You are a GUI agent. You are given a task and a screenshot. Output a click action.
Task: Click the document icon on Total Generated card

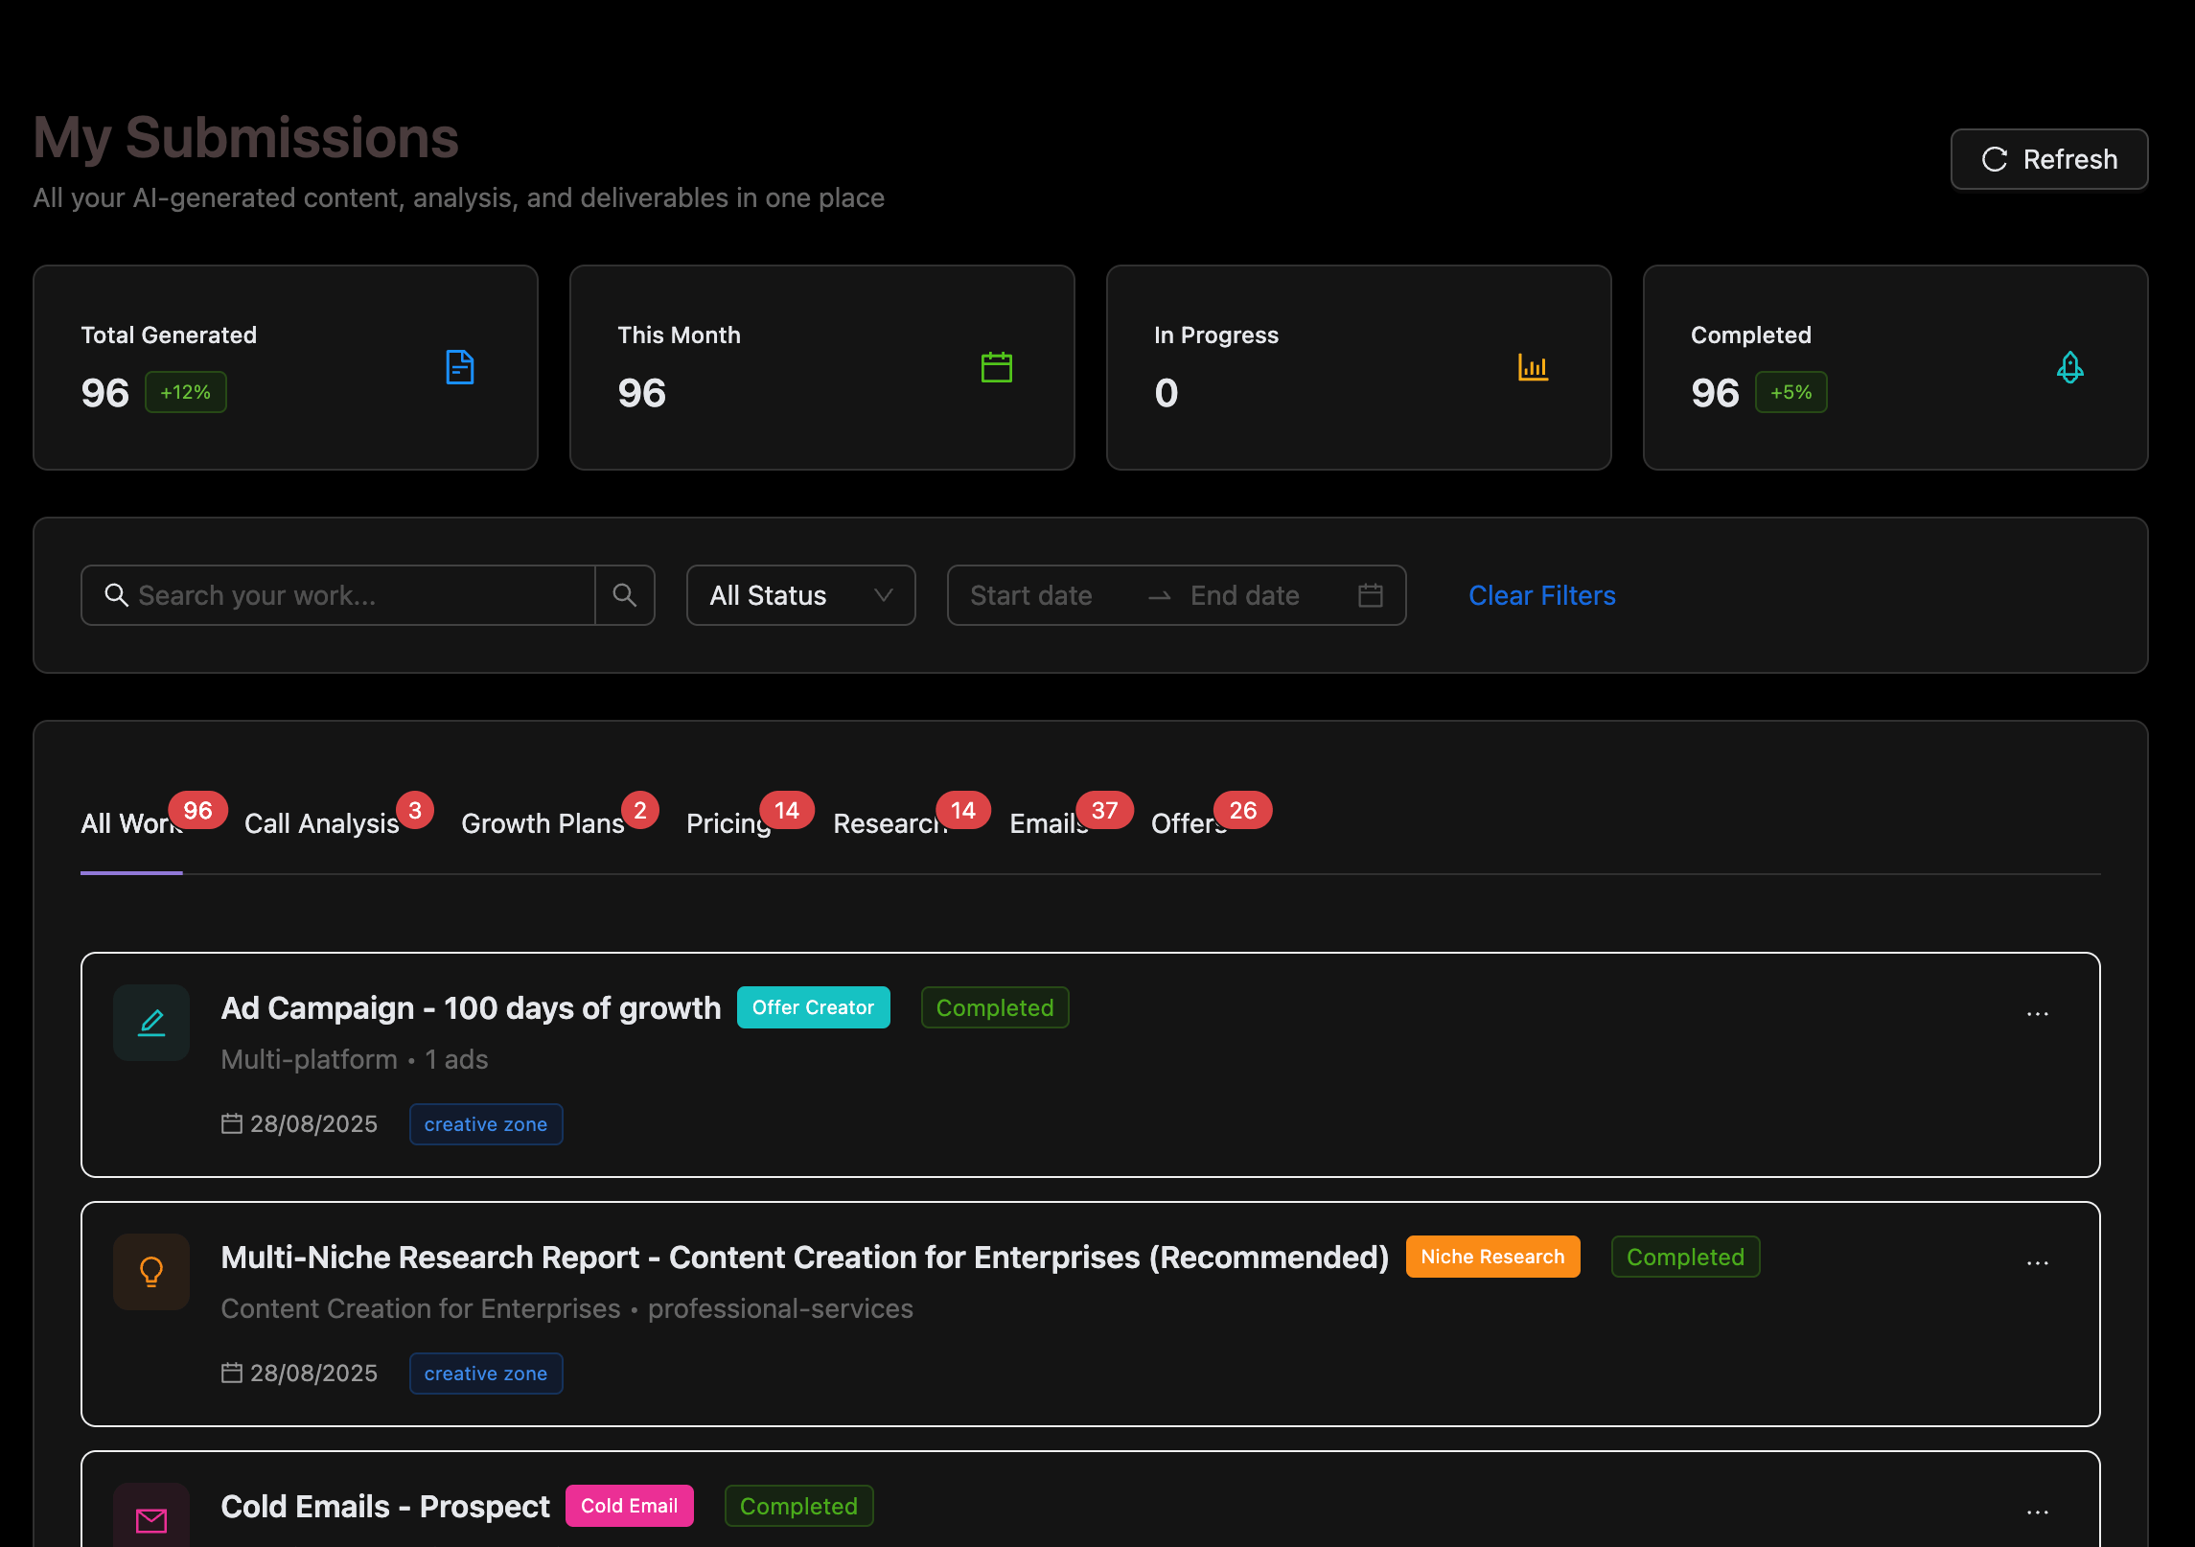460,367
